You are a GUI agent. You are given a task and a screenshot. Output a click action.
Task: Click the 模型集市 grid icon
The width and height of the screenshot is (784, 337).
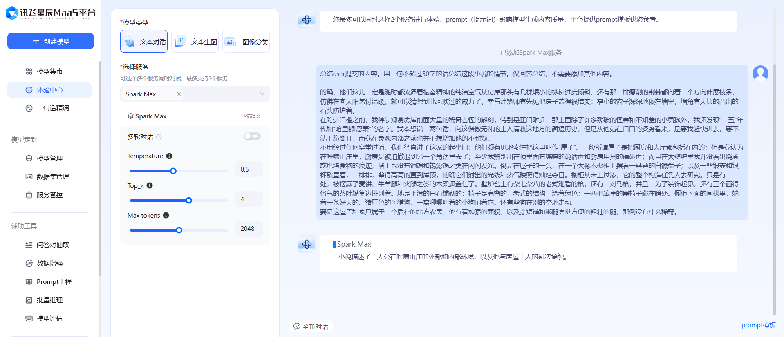click(x=29, y=71)
